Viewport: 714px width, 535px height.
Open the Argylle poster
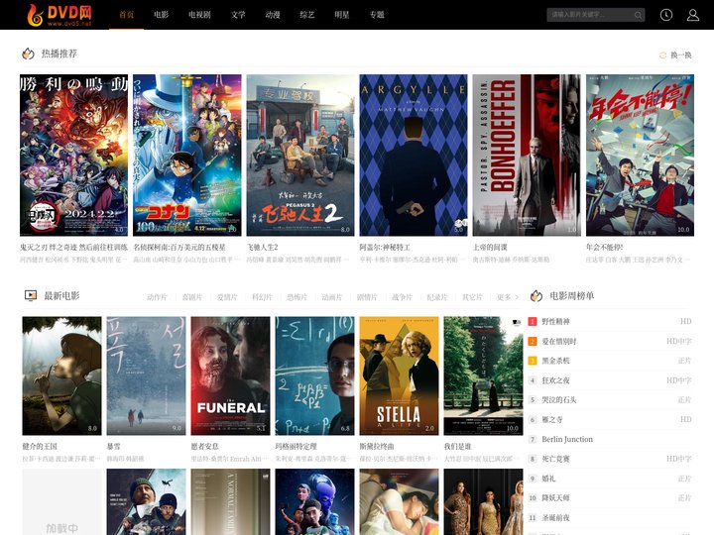pyautogui.click(x=414, y=156)
